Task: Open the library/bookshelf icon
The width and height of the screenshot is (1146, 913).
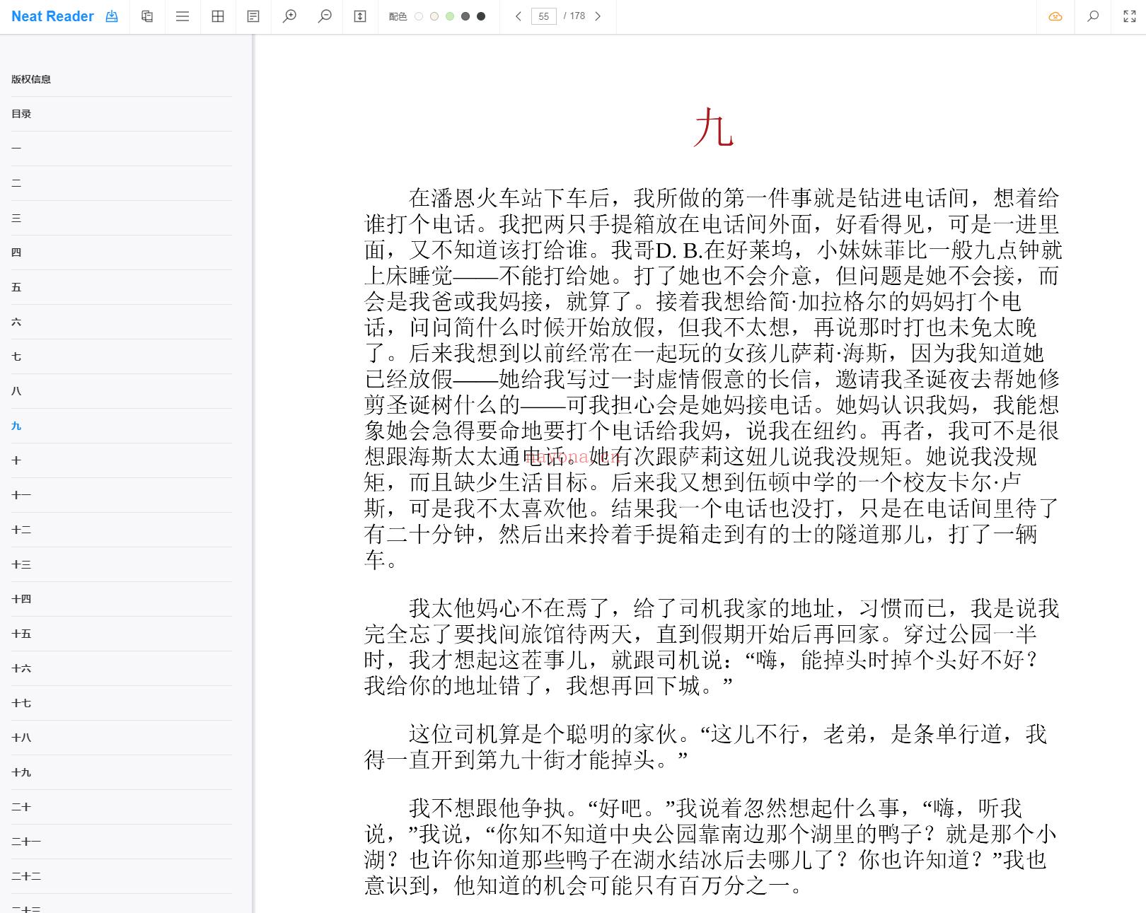Action: [x=147, y=16]
